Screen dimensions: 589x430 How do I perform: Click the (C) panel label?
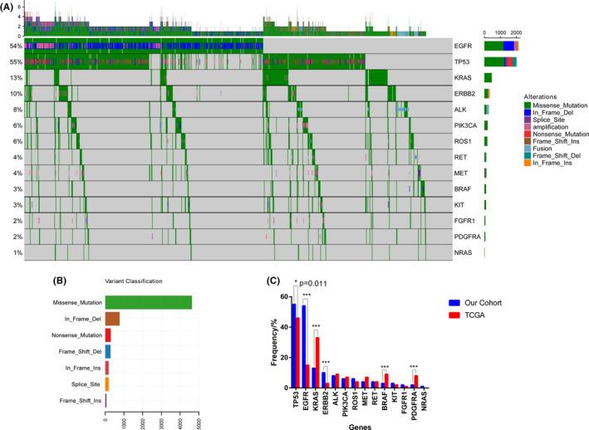click(x=273, y=281)
